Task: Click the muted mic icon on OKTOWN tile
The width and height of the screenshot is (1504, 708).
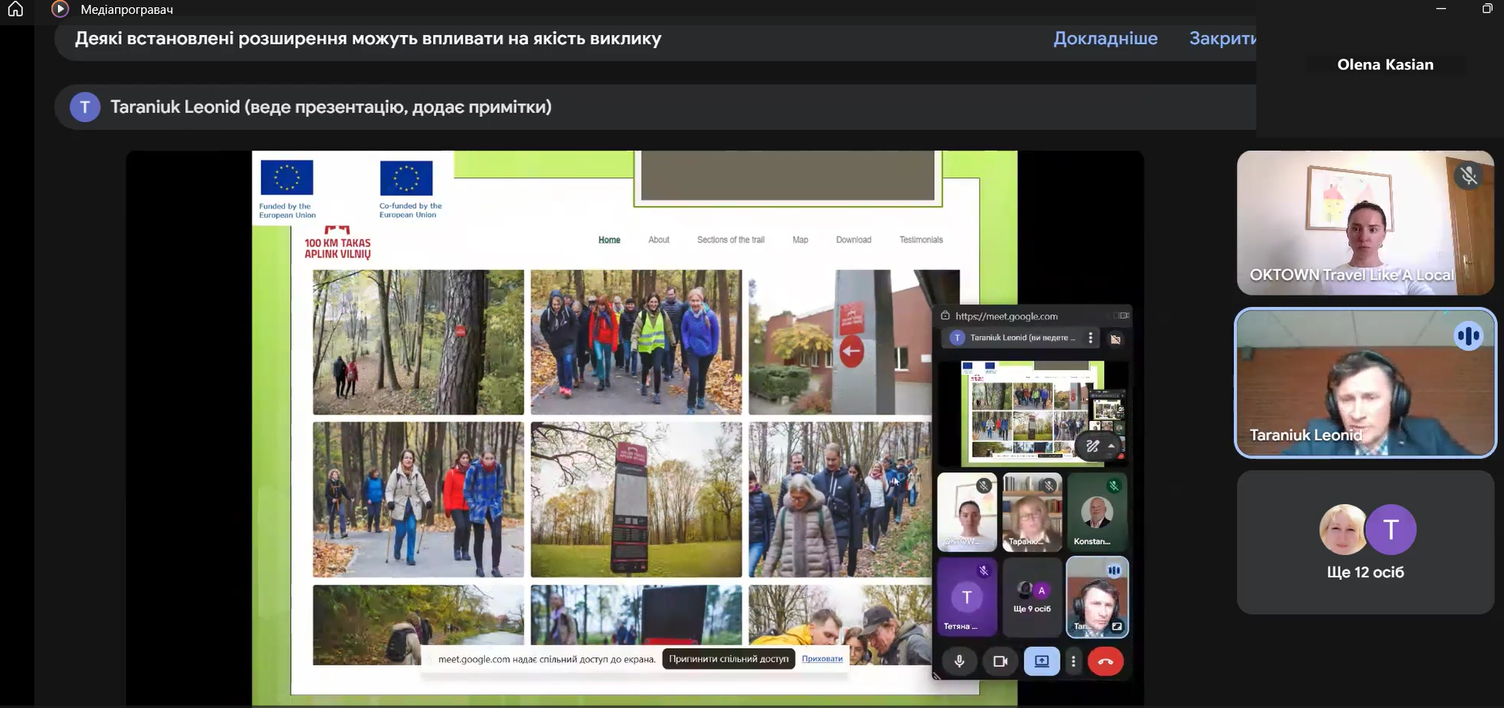Action: click(x=1468, y=175)
